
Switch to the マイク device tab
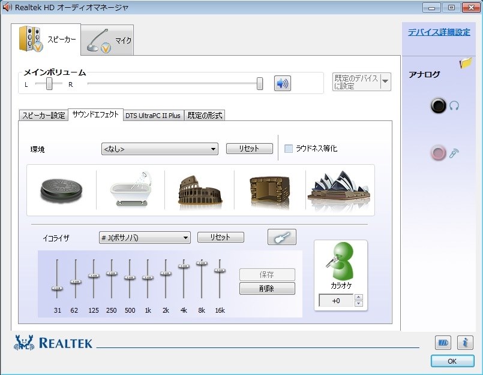tap(107, 40)
